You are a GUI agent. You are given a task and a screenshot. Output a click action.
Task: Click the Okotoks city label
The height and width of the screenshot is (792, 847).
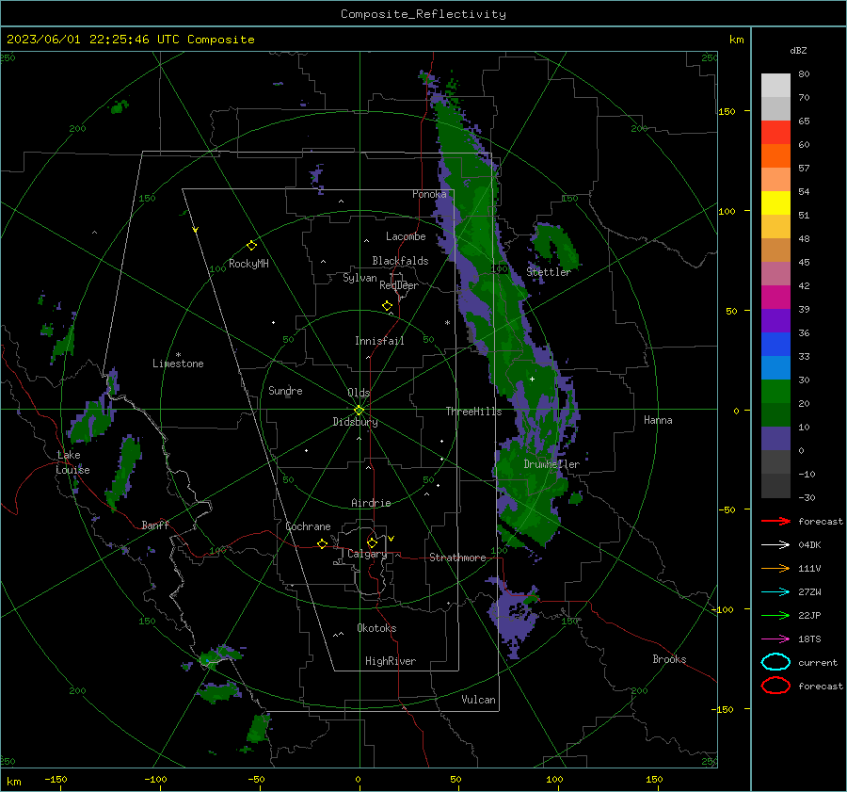[376, 628]
